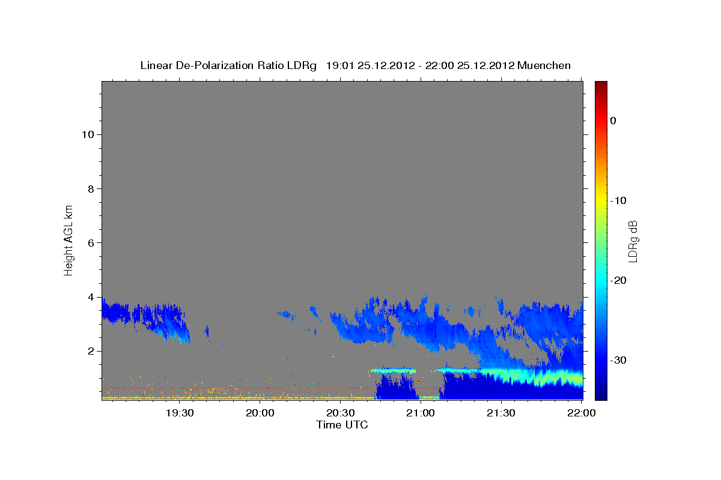Click the 'Time UTC' axis label
The height and width of the screenshot is (480, 721).
342,425
